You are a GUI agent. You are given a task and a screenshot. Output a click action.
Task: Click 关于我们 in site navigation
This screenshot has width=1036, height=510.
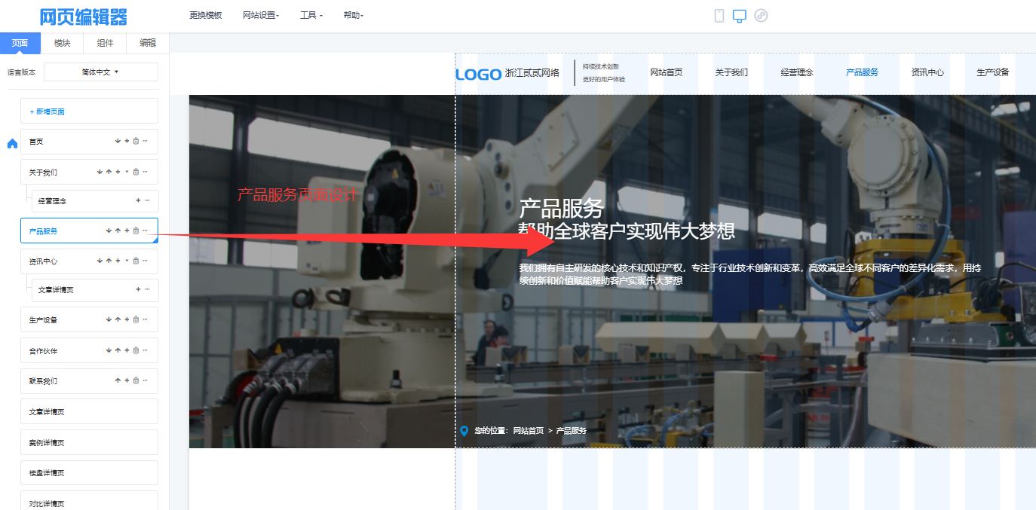731,72
